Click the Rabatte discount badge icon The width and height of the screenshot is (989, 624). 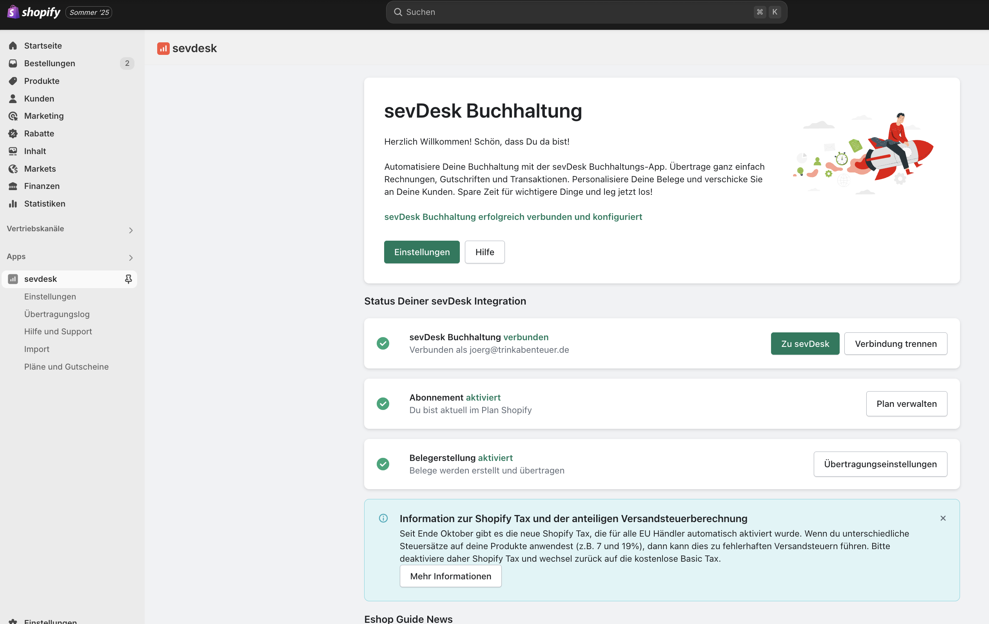coord(13,134)
